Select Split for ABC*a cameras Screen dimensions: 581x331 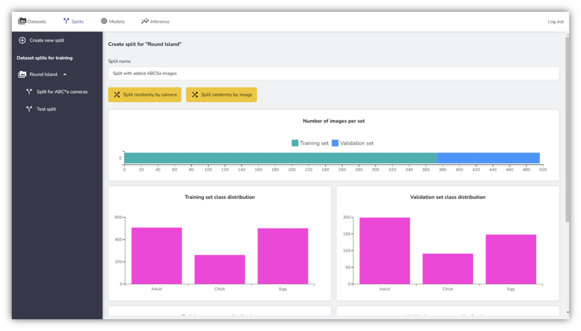pyautogui.click(x=66, y=92)
